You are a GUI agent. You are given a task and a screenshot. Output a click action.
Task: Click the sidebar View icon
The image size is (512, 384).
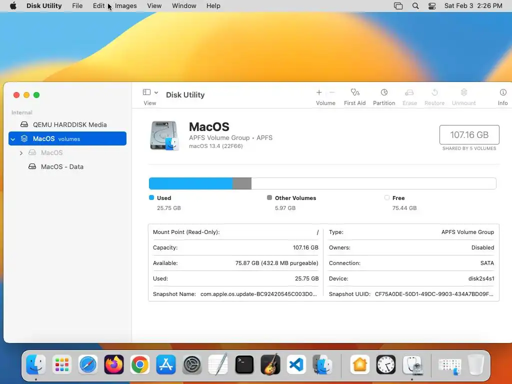[146, 92]
